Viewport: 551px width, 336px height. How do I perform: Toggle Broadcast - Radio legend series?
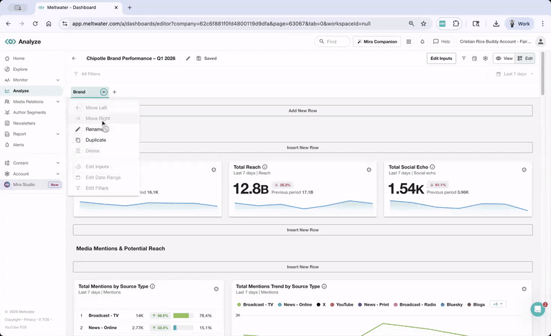[x=415, y=305]
